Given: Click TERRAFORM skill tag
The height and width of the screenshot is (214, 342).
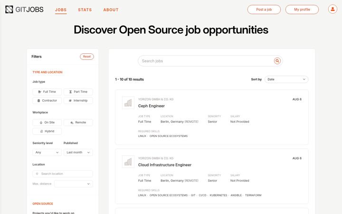Looking at the screenshot, I should pyautogui.click(x=253, y=195).
